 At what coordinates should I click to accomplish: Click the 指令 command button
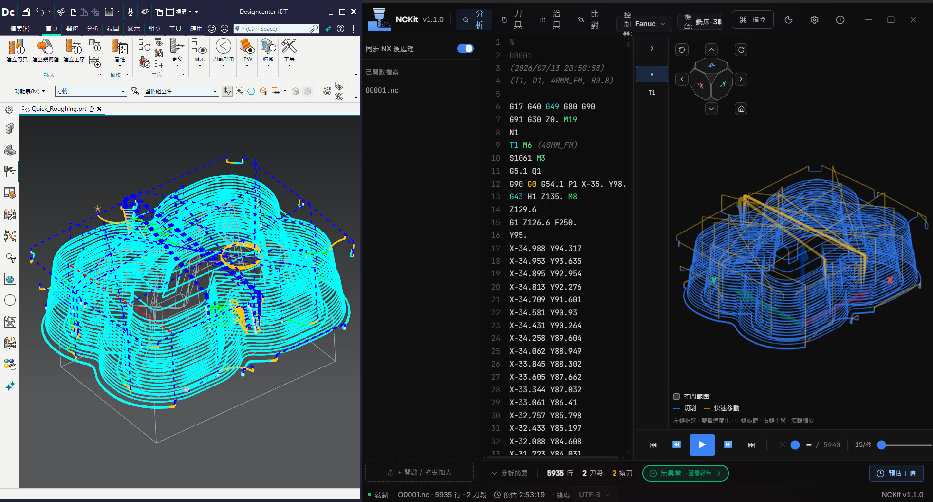752,19
